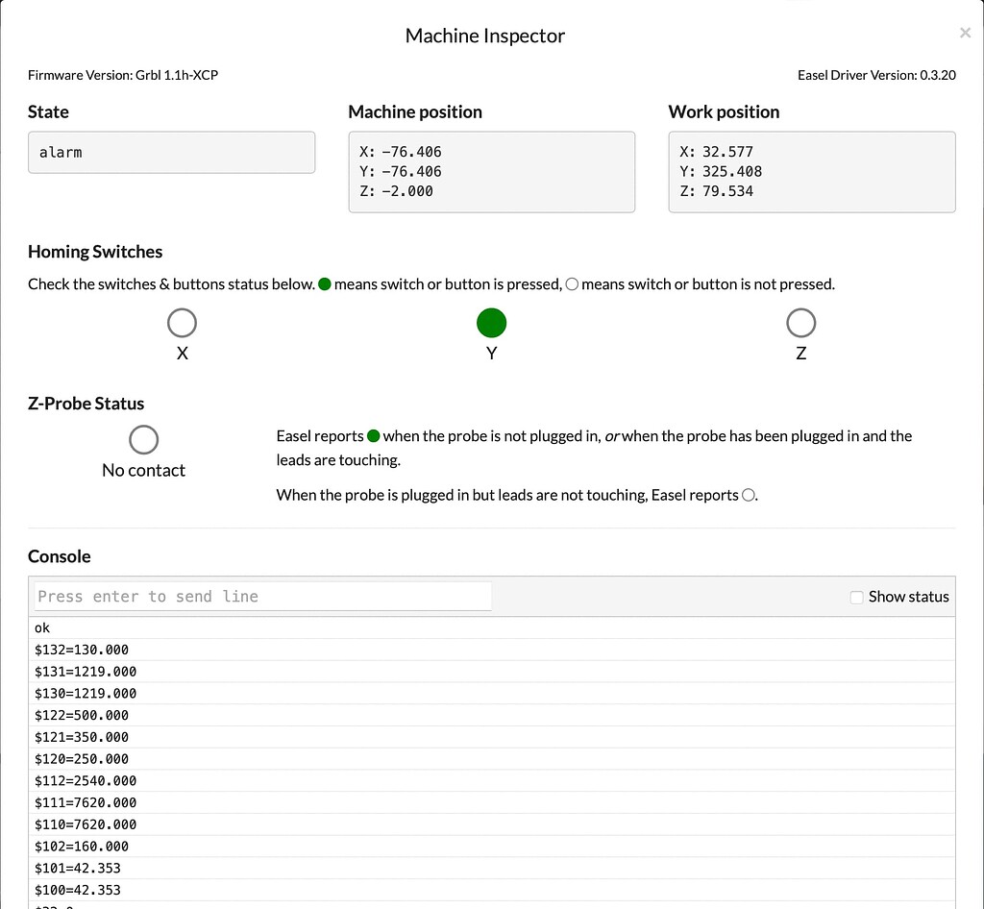Click the green Y homing switch indicator

[491, 324]
